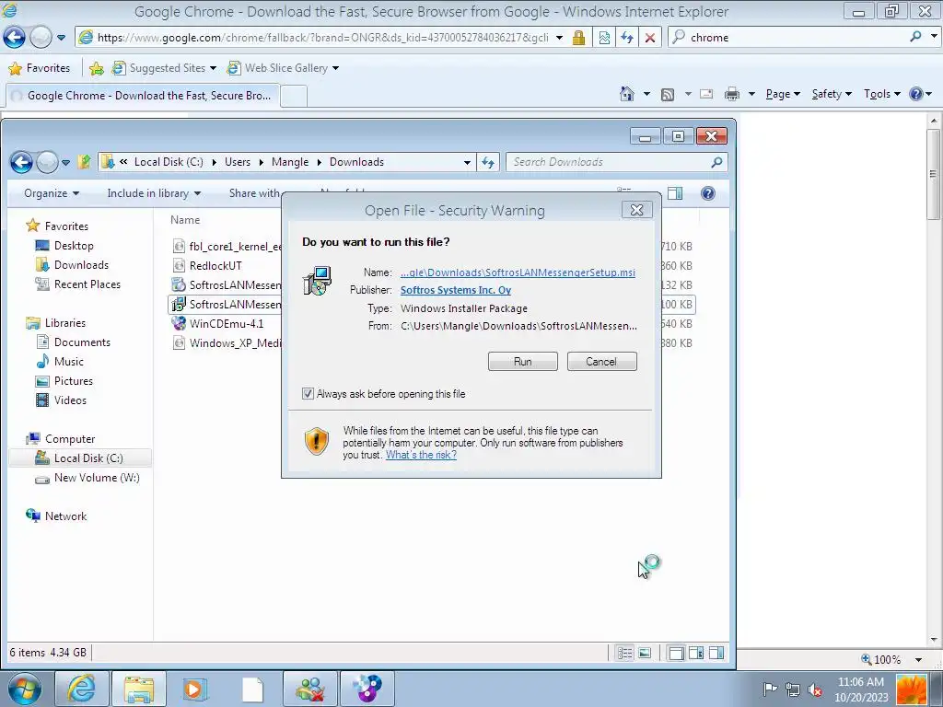This screenshot has width=943, height=707.
Task: Click Cancel in the Security Warning dialog
Action: click(x=601, y=361)
